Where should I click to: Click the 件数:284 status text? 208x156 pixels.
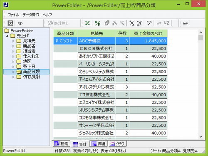[63, 151]
